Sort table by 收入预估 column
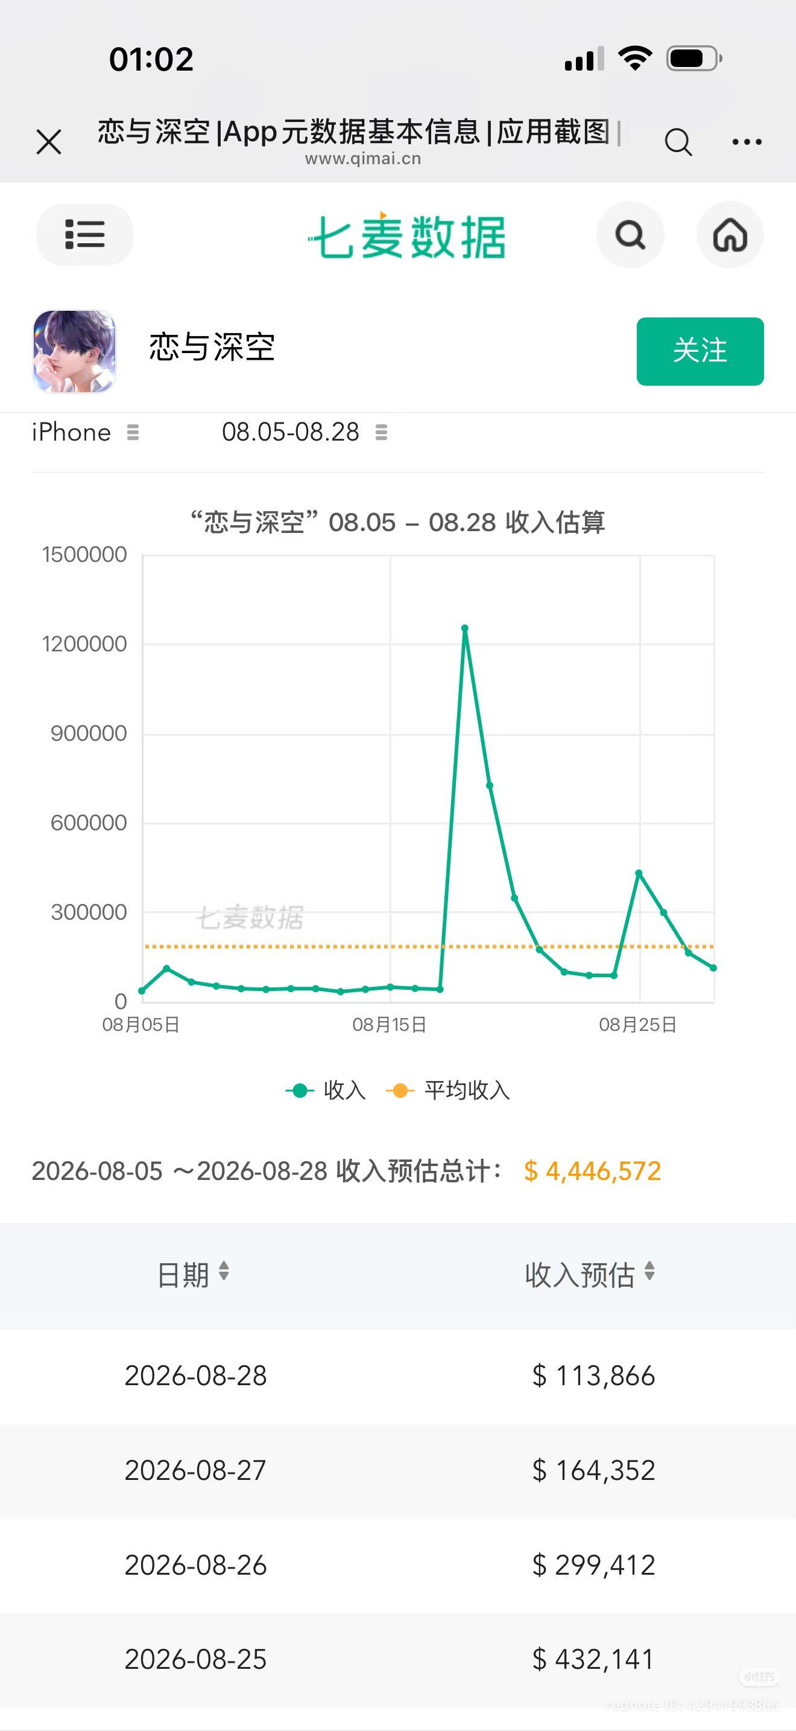 pyautogui.click(x=590, y=1274)
